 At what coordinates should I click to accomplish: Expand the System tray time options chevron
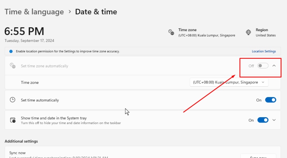tap(274, 120)
